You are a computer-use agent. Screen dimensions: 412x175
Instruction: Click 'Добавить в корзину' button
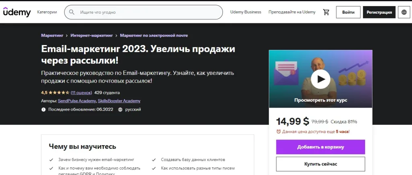pos(321,147)
